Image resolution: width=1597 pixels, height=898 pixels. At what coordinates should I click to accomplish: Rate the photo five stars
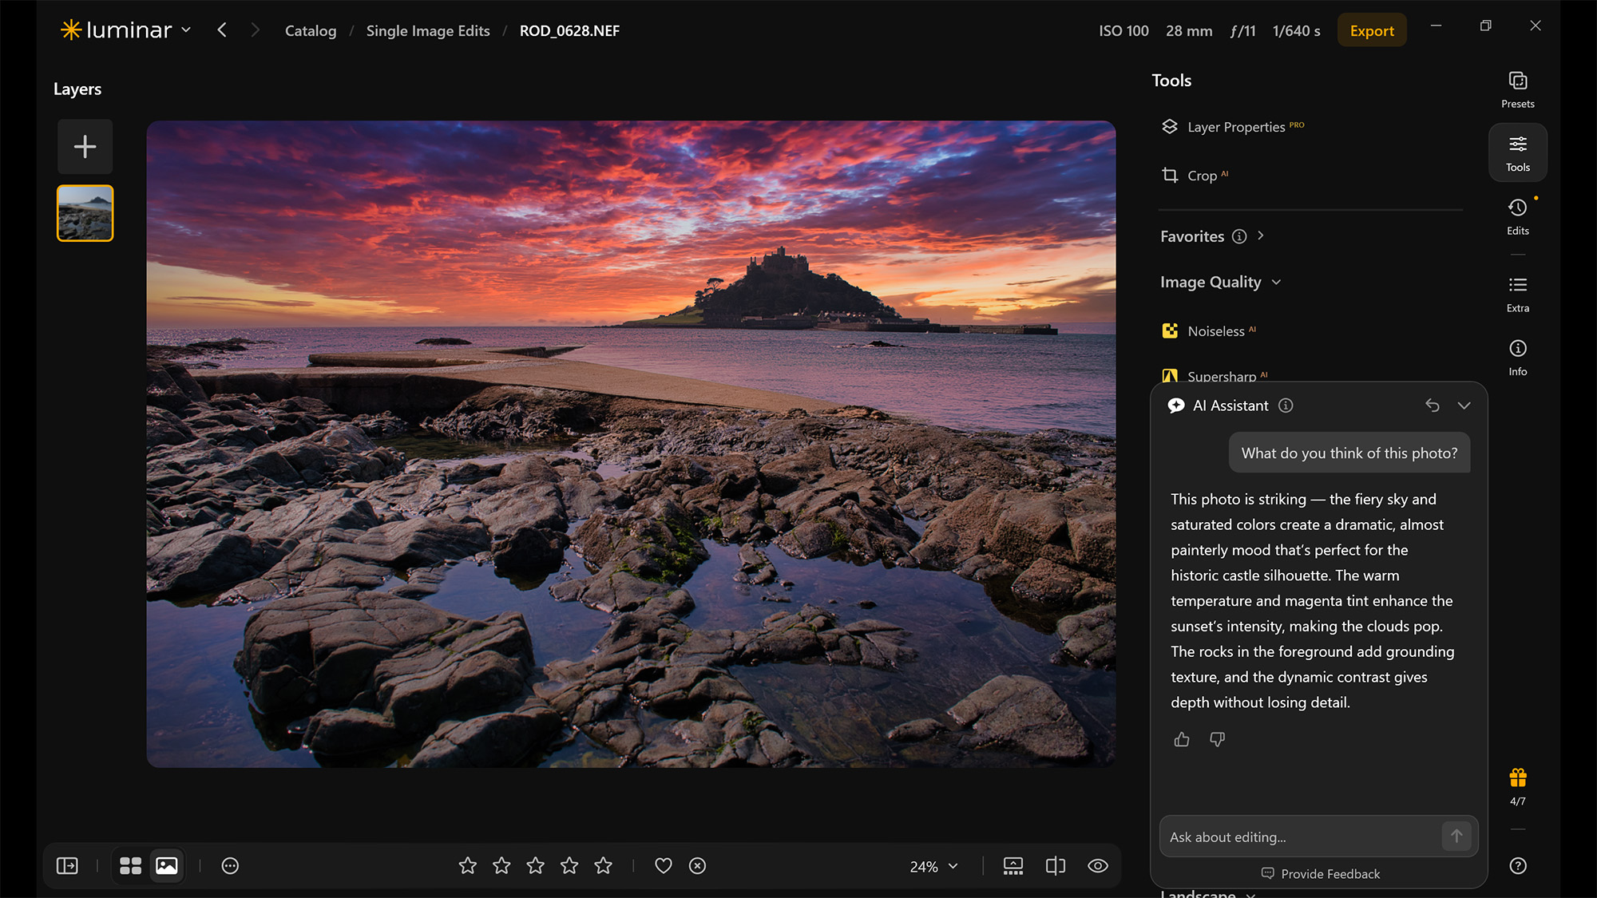[603, 865]
